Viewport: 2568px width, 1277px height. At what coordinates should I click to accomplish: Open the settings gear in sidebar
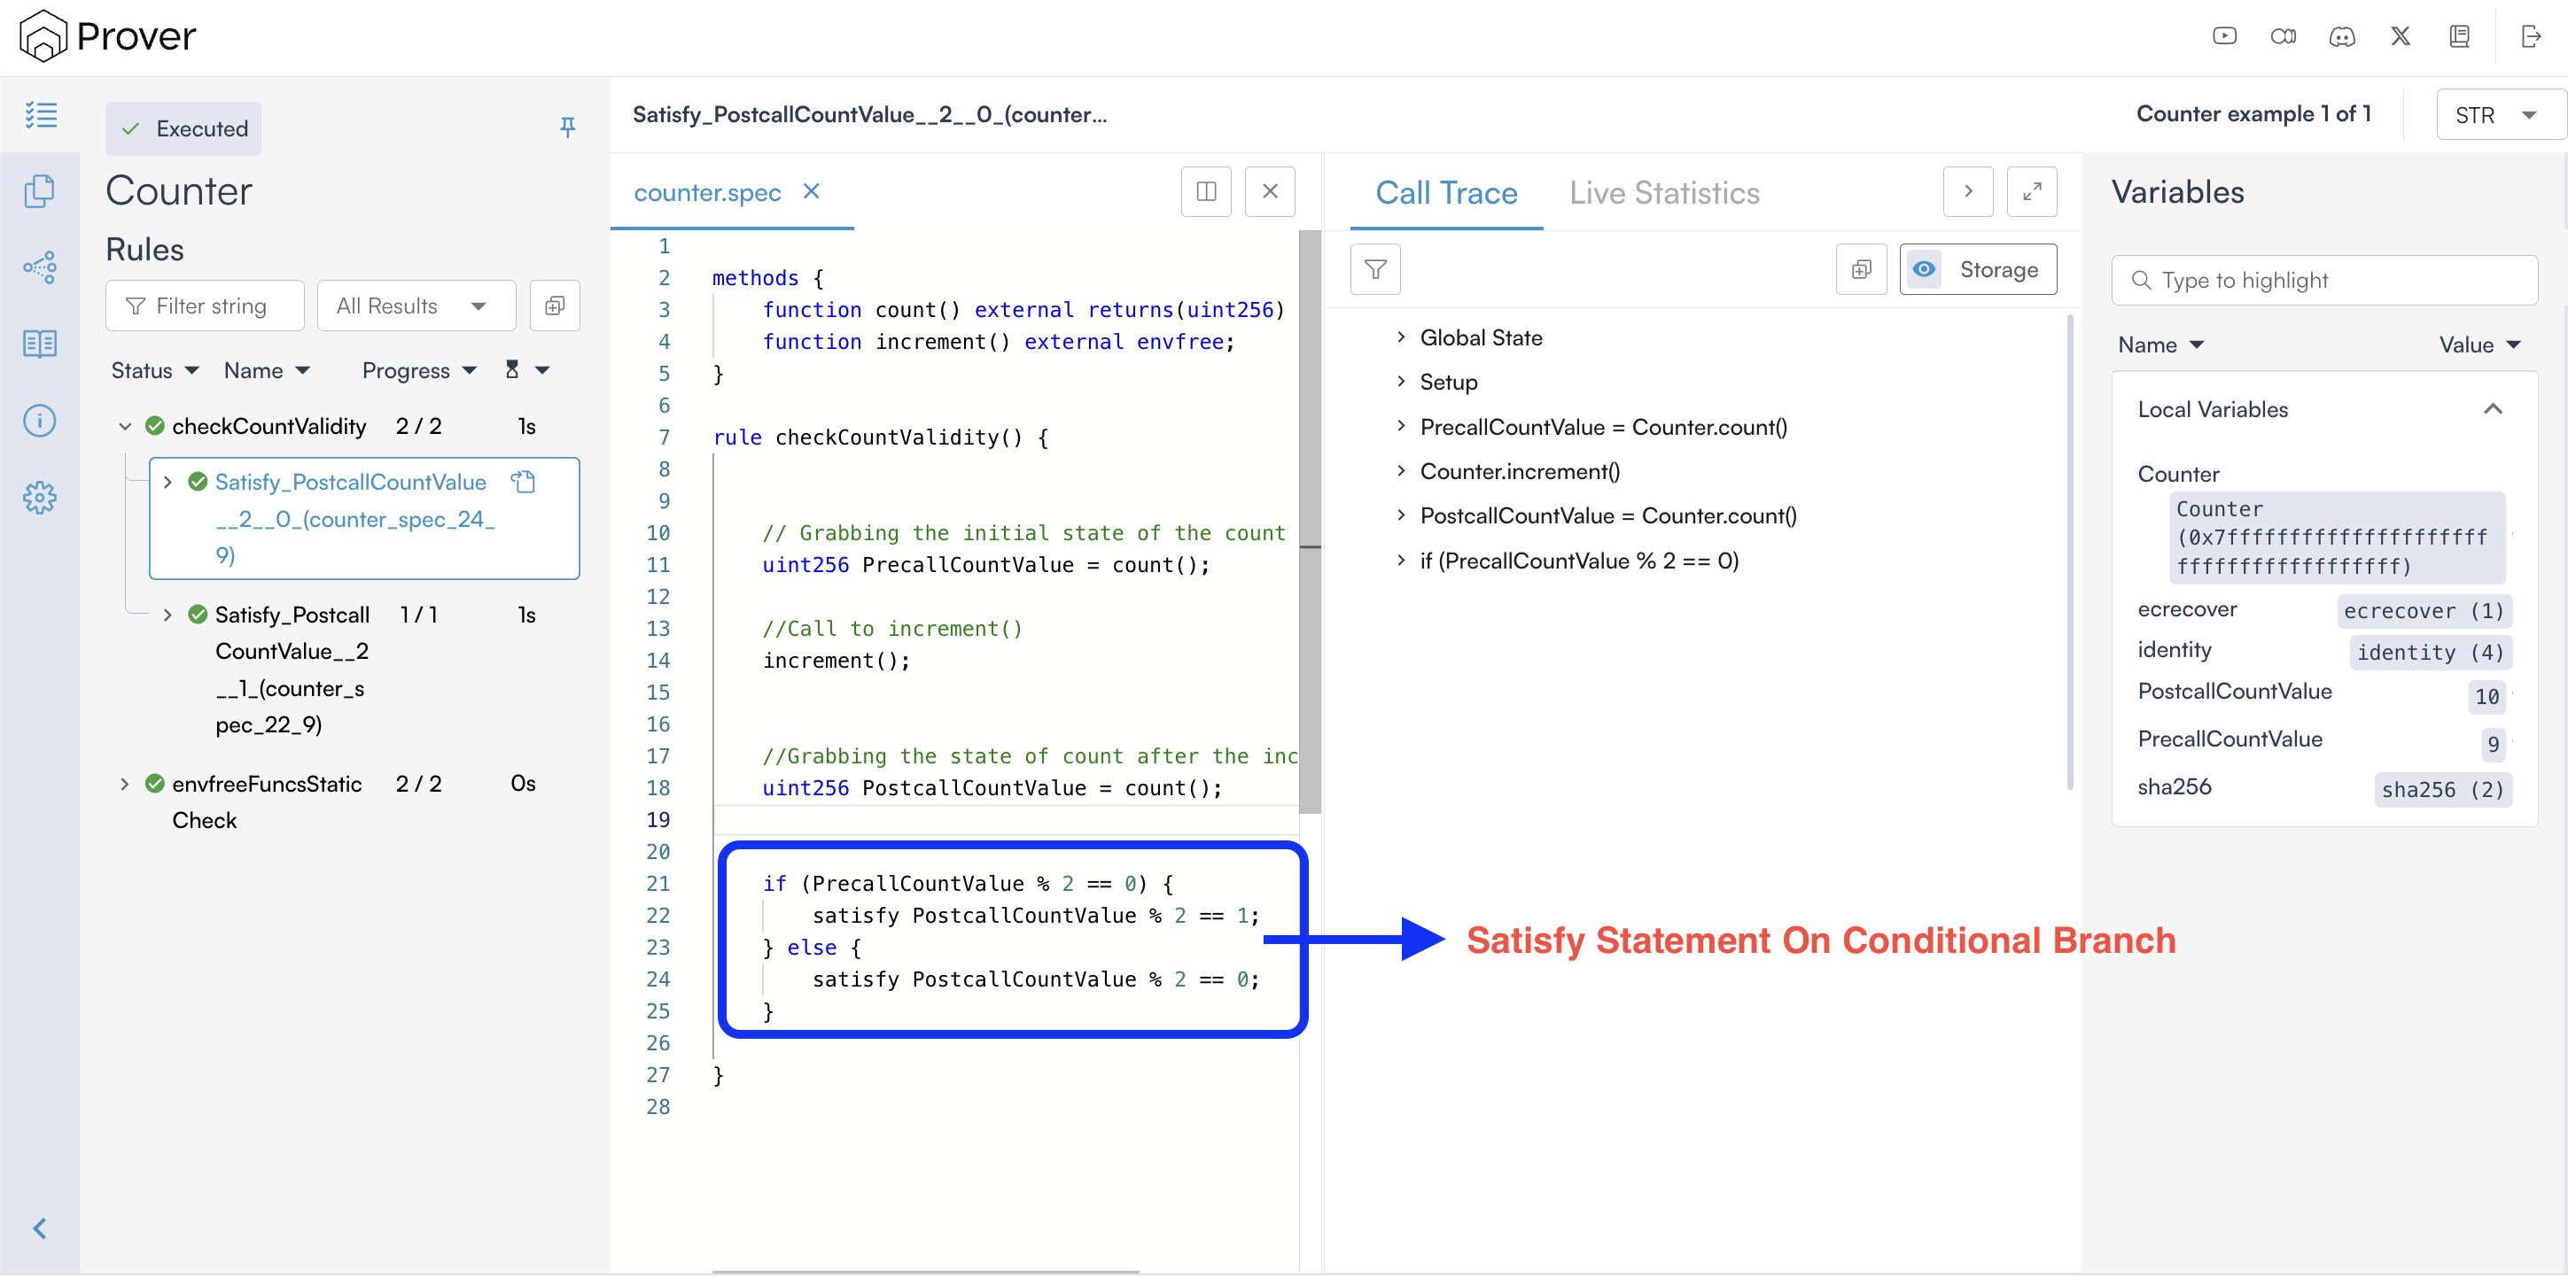click(40, 497)
